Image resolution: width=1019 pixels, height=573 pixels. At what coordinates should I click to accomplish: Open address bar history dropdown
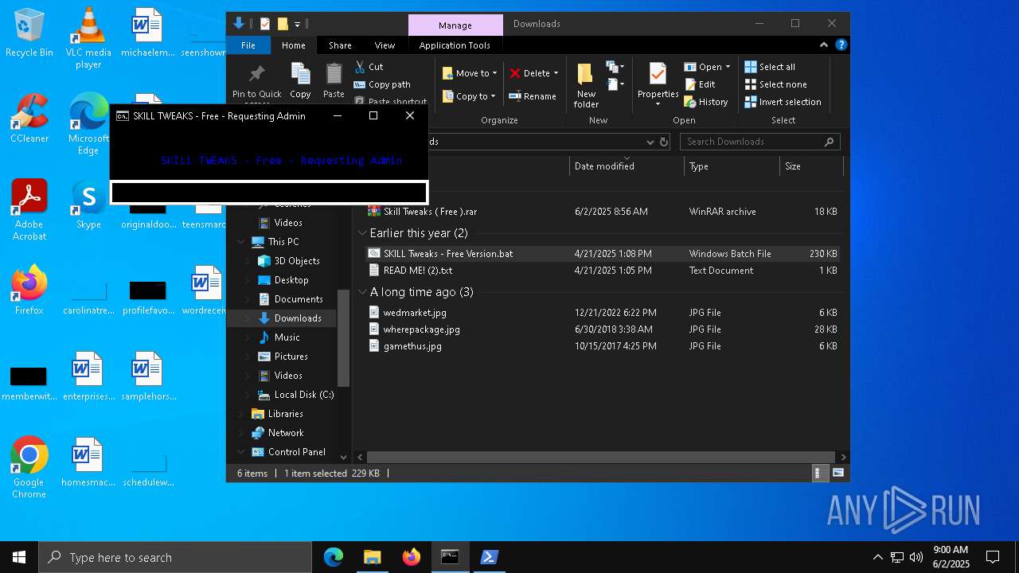(x=650, y=142)
